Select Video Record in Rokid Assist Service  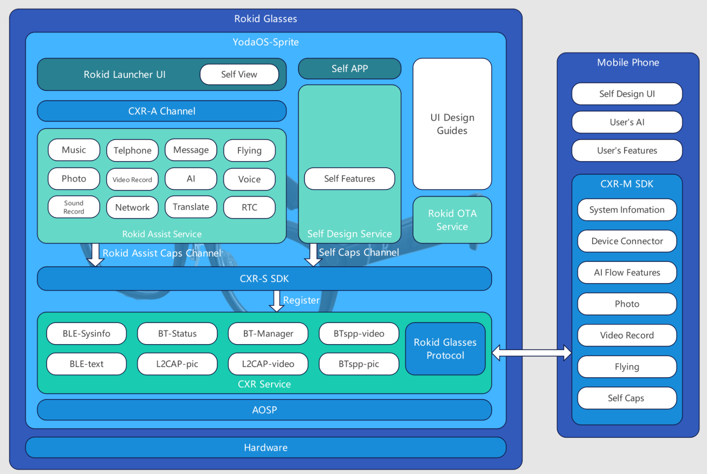pos(133,179)
